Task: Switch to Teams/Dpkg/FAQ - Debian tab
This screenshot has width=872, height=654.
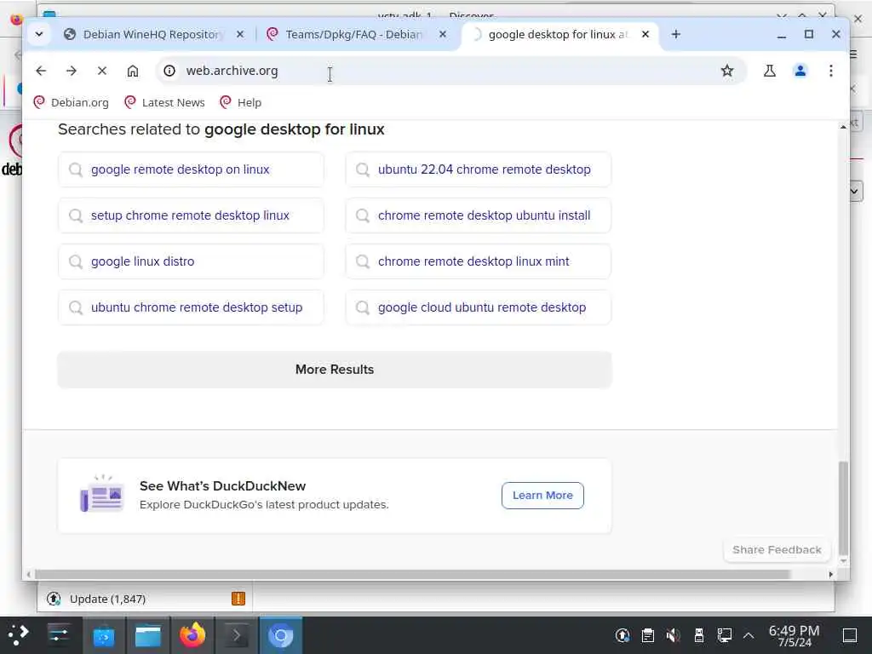Action: tap(353, 34)
